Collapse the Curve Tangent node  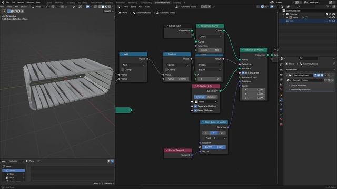coord(167,150)
